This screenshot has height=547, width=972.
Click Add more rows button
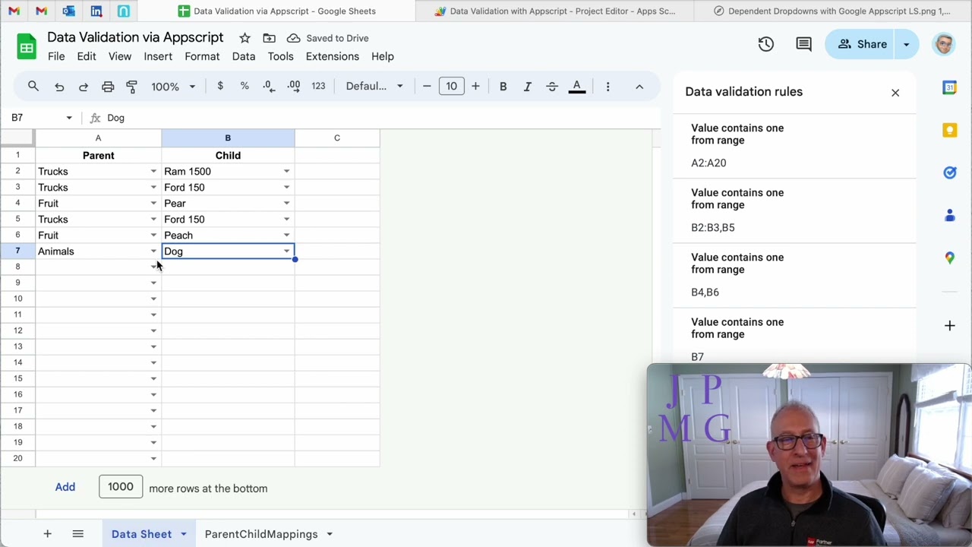pyautogui.click(x=65, y=487)
